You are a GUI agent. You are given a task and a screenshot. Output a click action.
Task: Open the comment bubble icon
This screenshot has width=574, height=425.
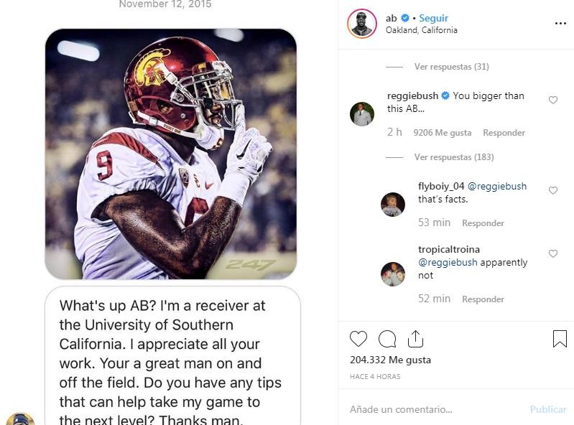click(387, 339)
